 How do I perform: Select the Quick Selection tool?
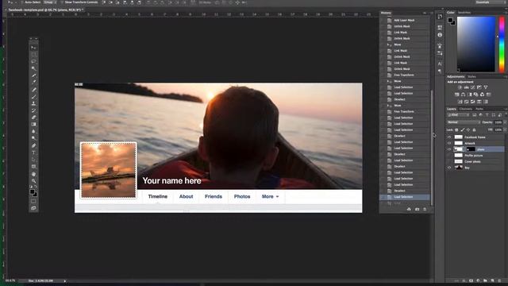[x=33, y=68]
